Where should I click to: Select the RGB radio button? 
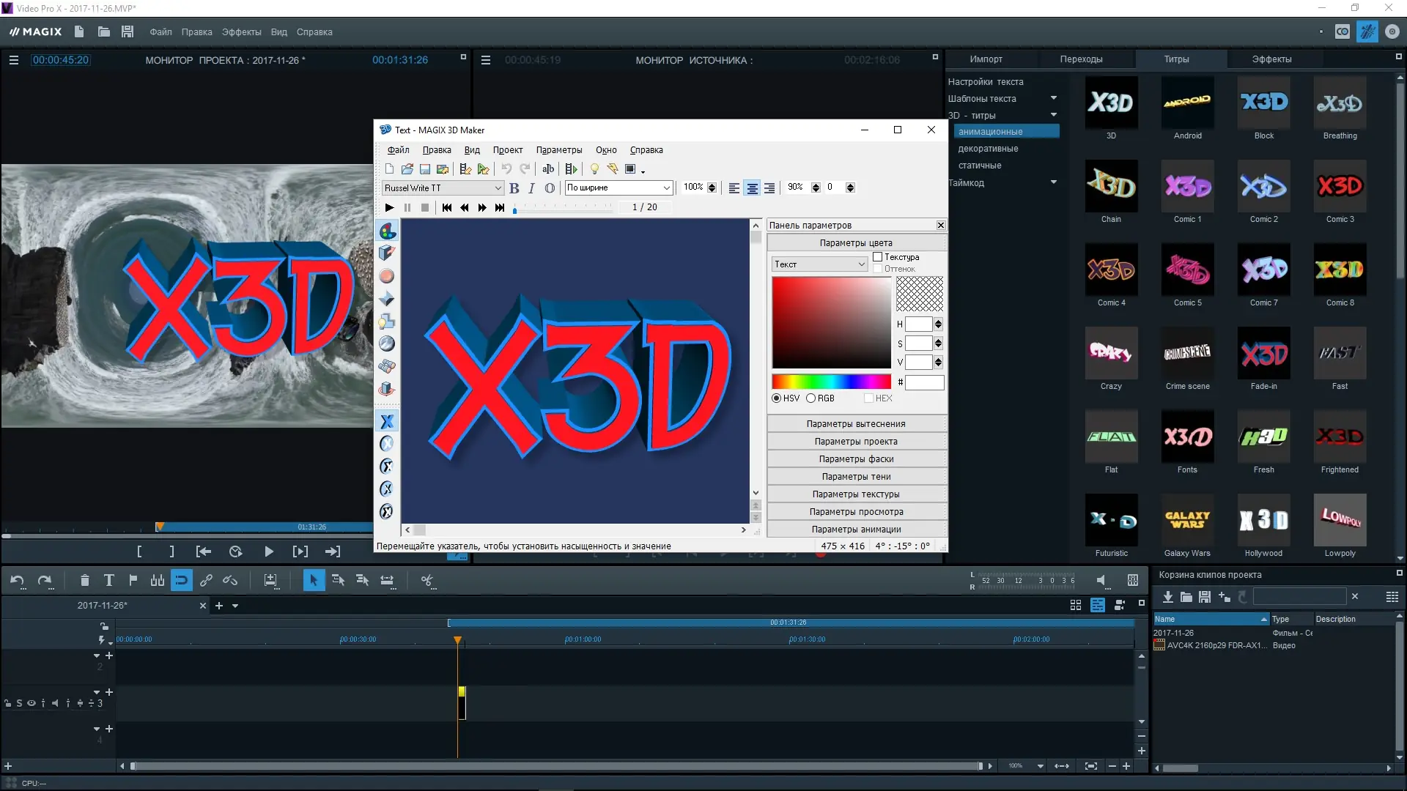[811, 398]
